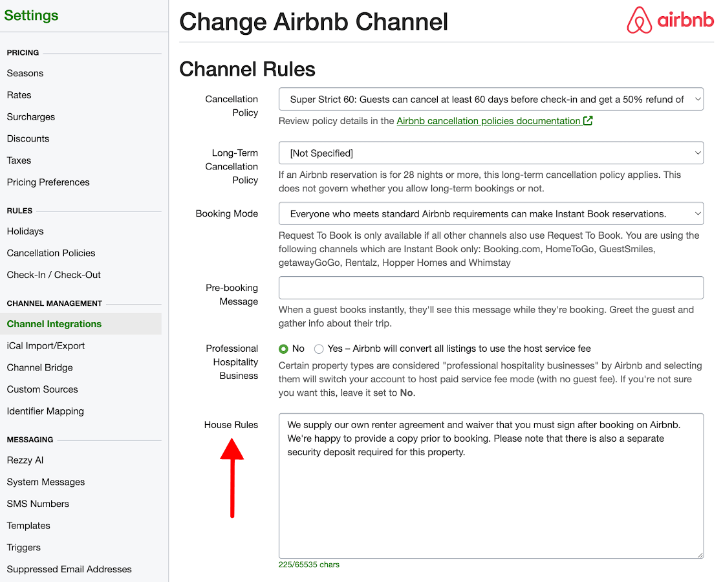
Task: Go to Surcharges settings
Action: (x=31, y=116)
